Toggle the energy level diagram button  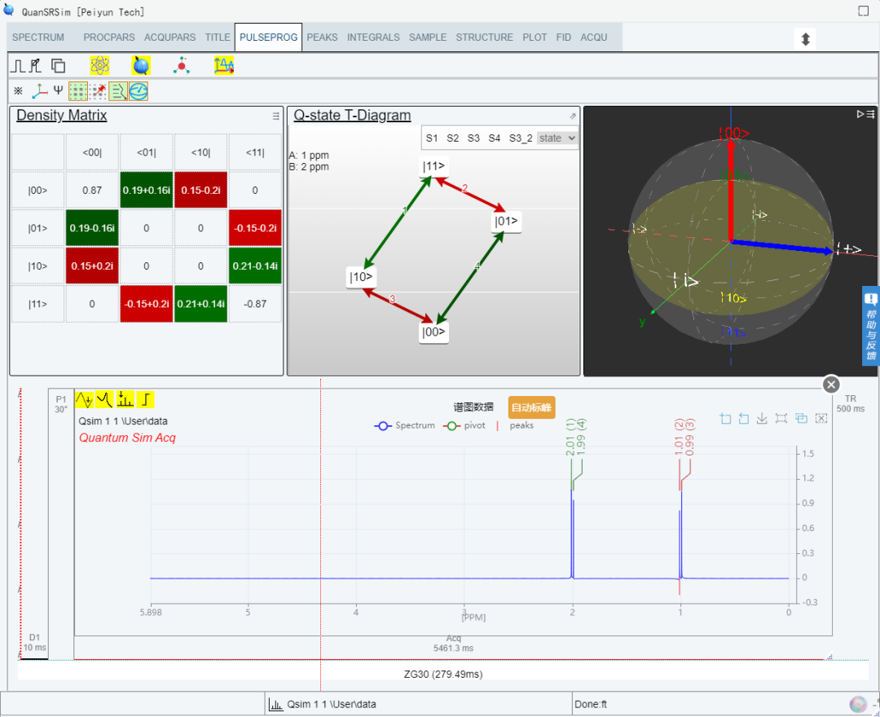click(x=118, y=91)
